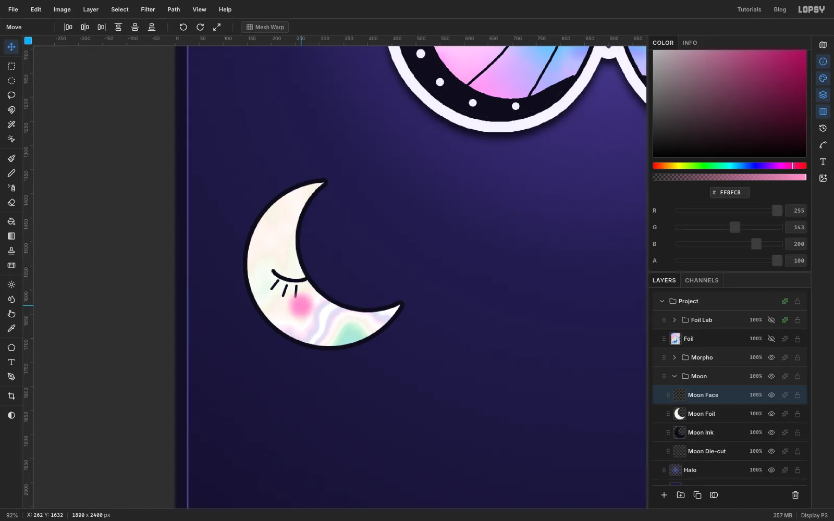Pick the Magic Wand tool
The image size is (834, 521).
(11, 125)
